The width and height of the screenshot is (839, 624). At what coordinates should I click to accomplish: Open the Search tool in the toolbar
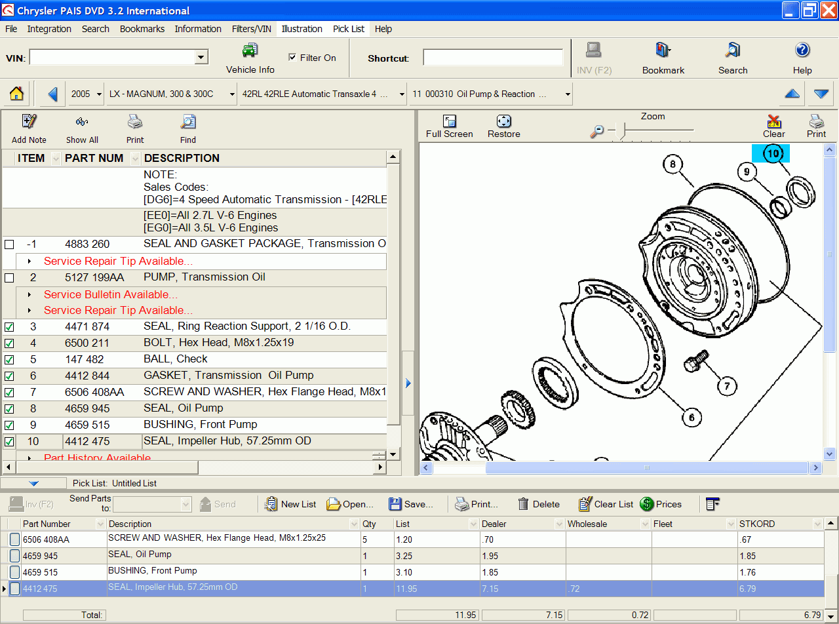733,58
